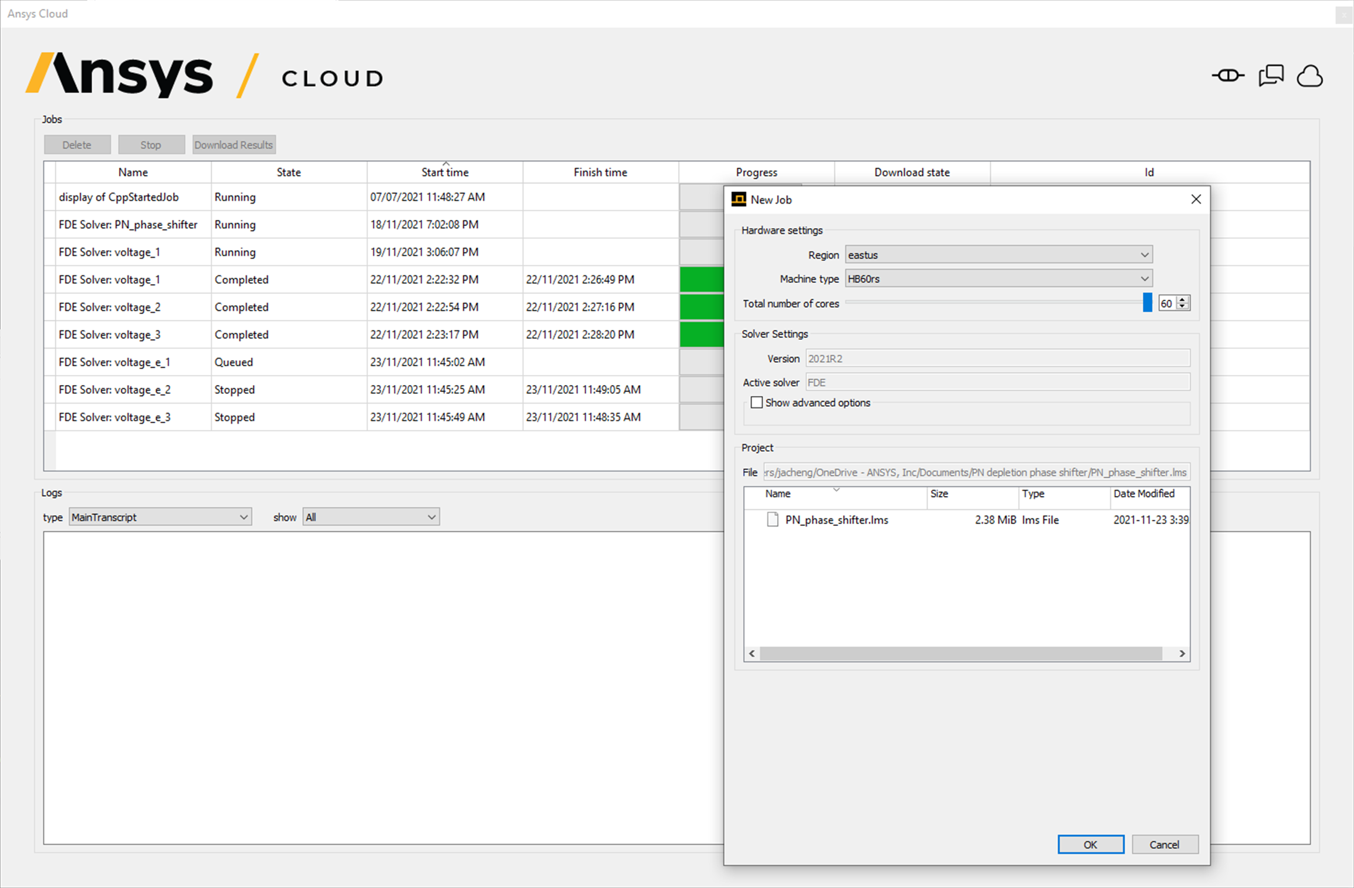Click the Total number of cores slider handle

(x=1147, y=303)
